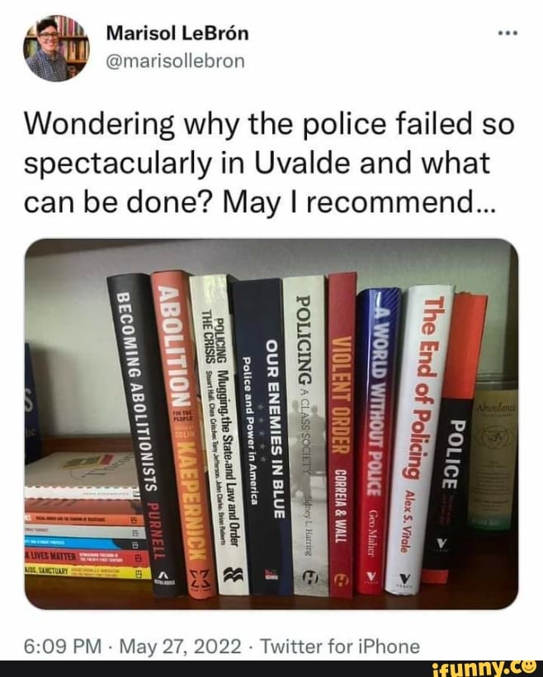Click the tweet text about Uvalde
Viewport: 543px width, 677px height.
click(269, 163)
